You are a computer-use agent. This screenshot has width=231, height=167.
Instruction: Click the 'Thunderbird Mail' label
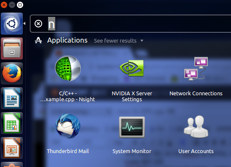pyautogui.click(x=68, y=151)
